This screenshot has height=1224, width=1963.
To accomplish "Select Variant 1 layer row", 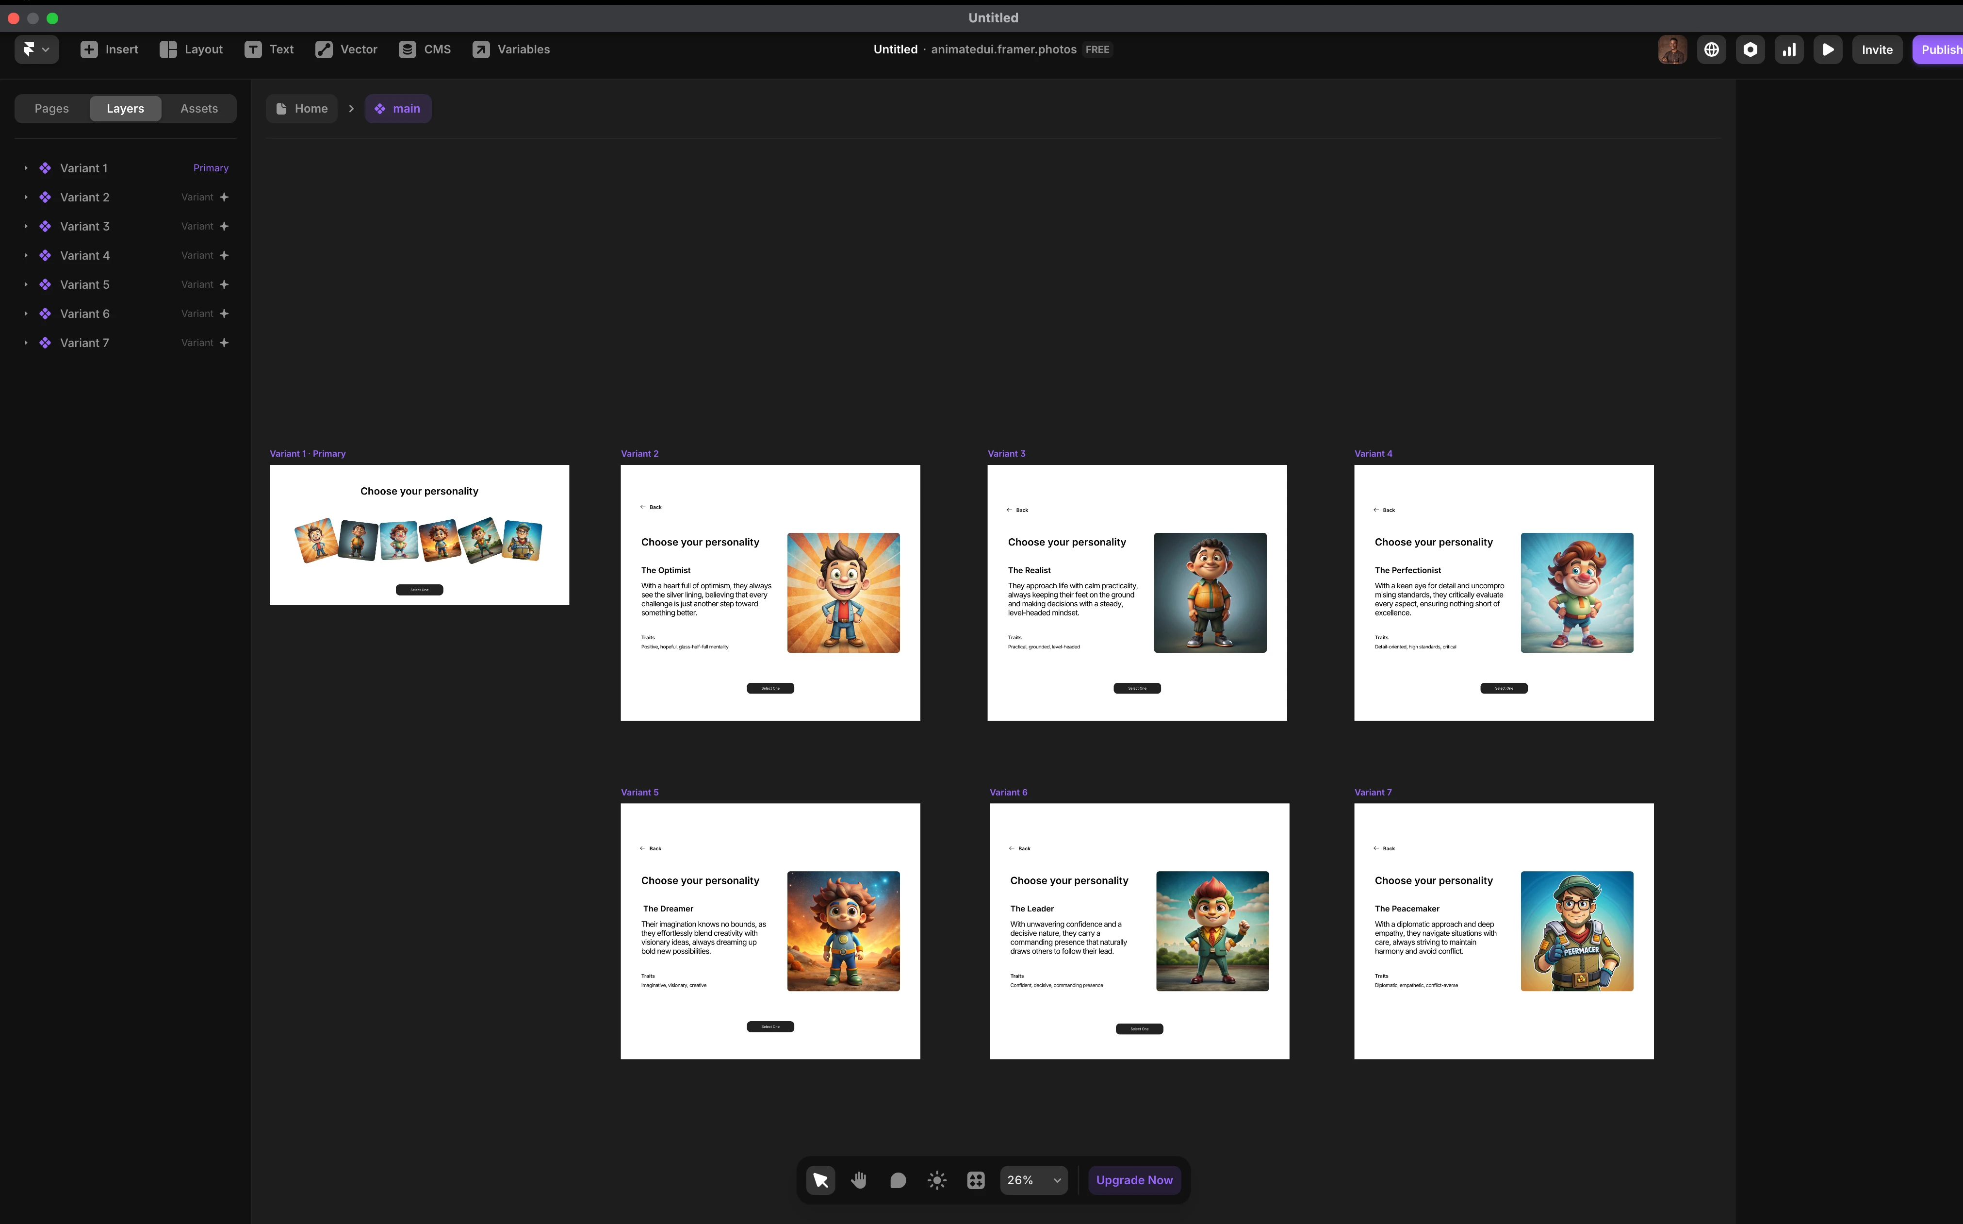I will coord(126,168).
